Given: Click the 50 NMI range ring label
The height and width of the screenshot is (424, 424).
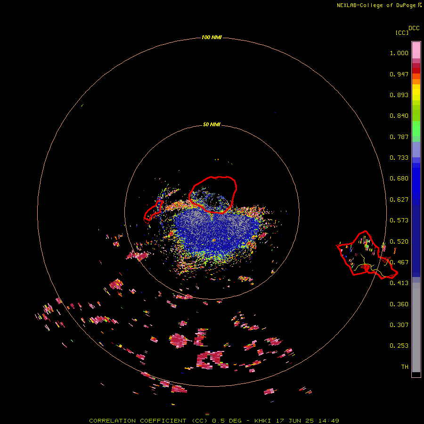Looking at the screenshot, I should click(x=212, y=125).
